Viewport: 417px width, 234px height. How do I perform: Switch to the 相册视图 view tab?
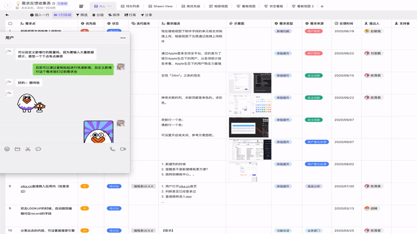coord(218,6)
